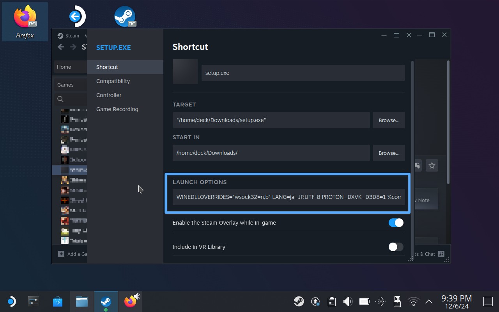Viewport: 499px width, 312px height.
Task: Open the Games filter dropdown in library
Action: 70,85
